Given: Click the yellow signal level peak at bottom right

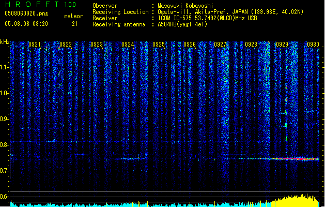Looking at the screenshot, I should pos(296,201).
